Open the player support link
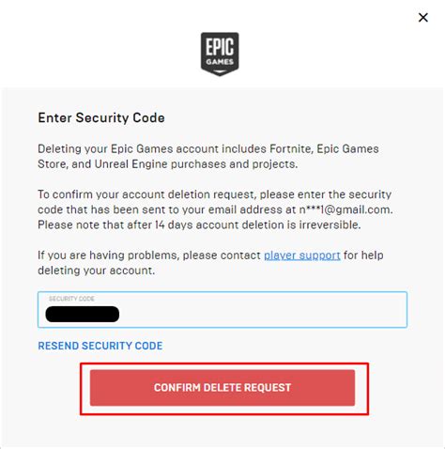This screenshot has width=445, height=449. (x=302, y=255)
